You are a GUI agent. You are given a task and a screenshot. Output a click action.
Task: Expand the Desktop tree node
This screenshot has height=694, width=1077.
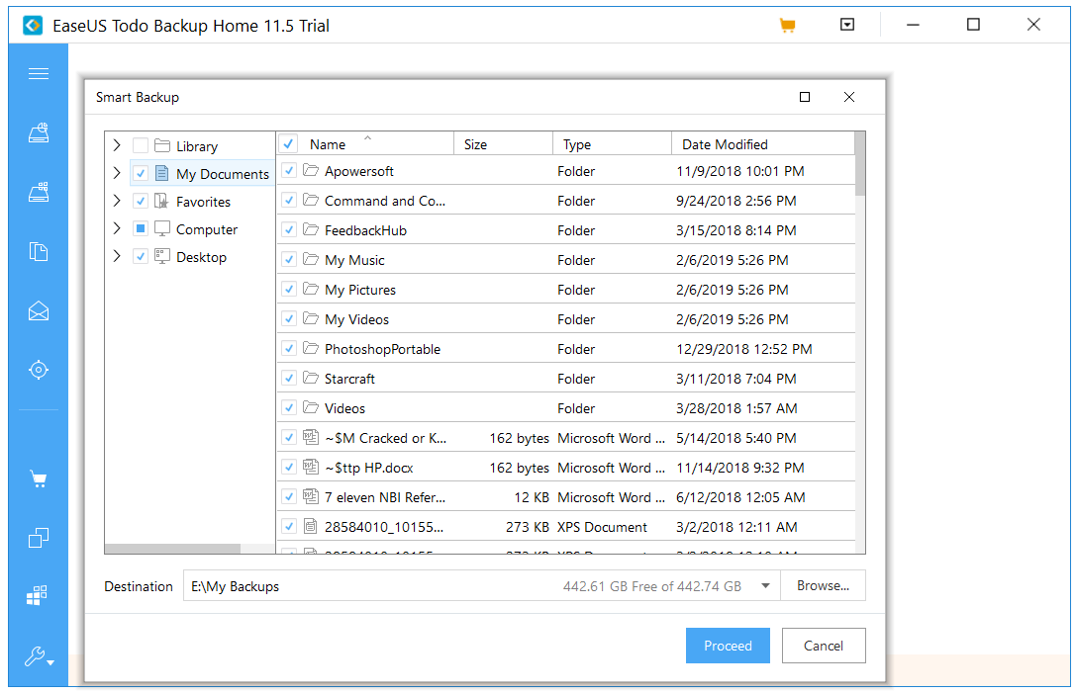tap(117, 256)
